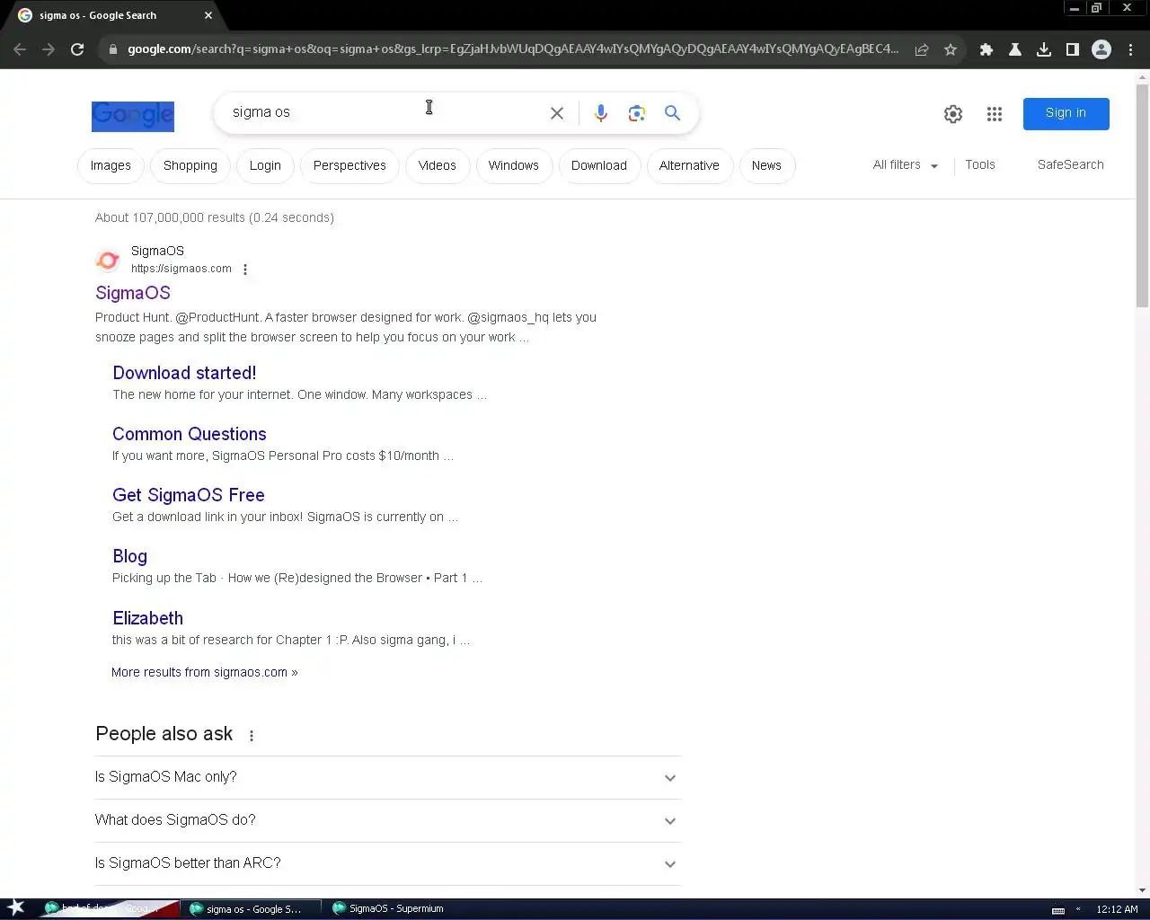Open the SigmaOS main result link
The width and height of the screenshot is (1150, 920).
coord(133,293)
